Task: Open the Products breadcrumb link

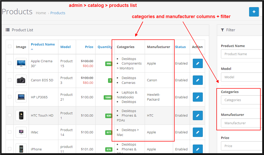Action: click(x=58, y=13)
